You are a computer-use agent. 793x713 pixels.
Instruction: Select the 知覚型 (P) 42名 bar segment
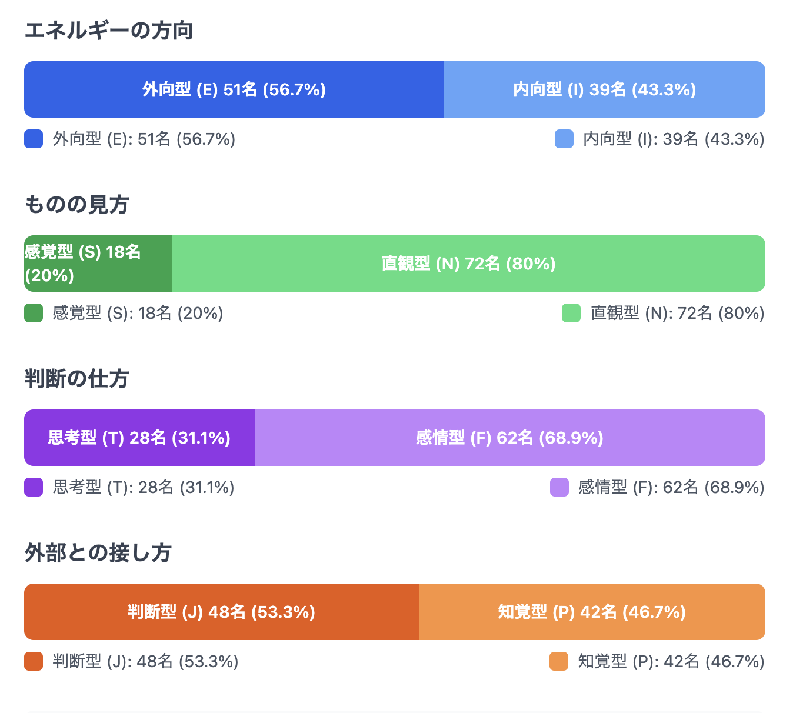[592, 612]
